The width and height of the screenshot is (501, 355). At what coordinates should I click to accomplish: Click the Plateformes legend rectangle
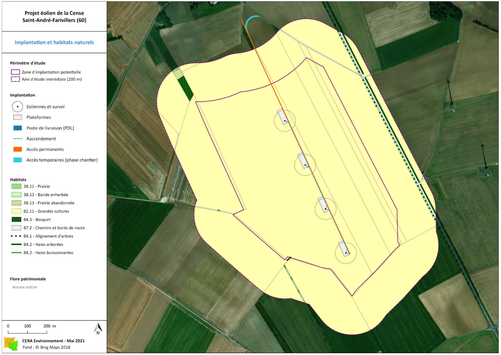[x=17, y=117]
